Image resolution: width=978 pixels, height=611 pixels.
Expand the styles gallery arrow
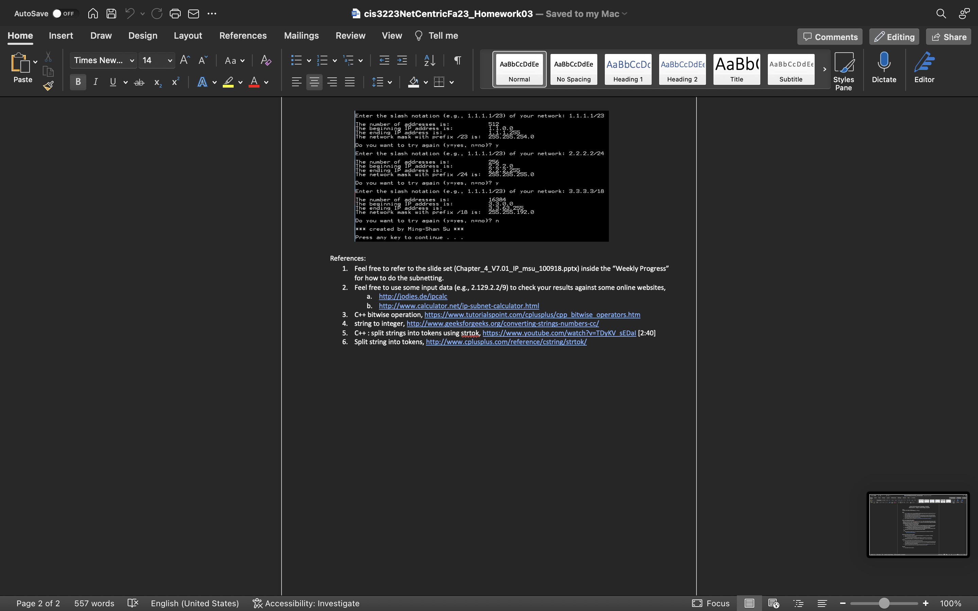(825, 69)
